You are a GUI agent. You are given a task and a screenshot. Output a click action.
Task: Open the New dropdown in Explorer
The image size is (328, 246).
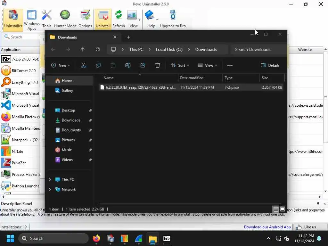(x=61, y=65)
